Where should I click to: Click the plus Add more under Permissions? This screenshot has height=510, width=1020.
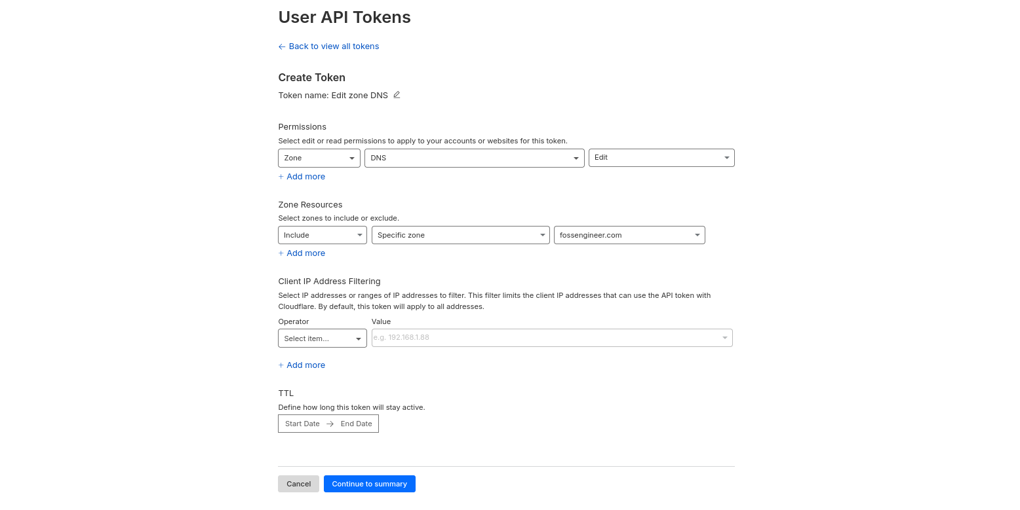(x=302, y=177)
